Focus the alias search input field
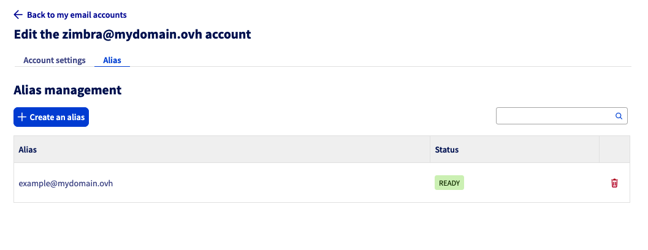 click(x=555, y=116)
